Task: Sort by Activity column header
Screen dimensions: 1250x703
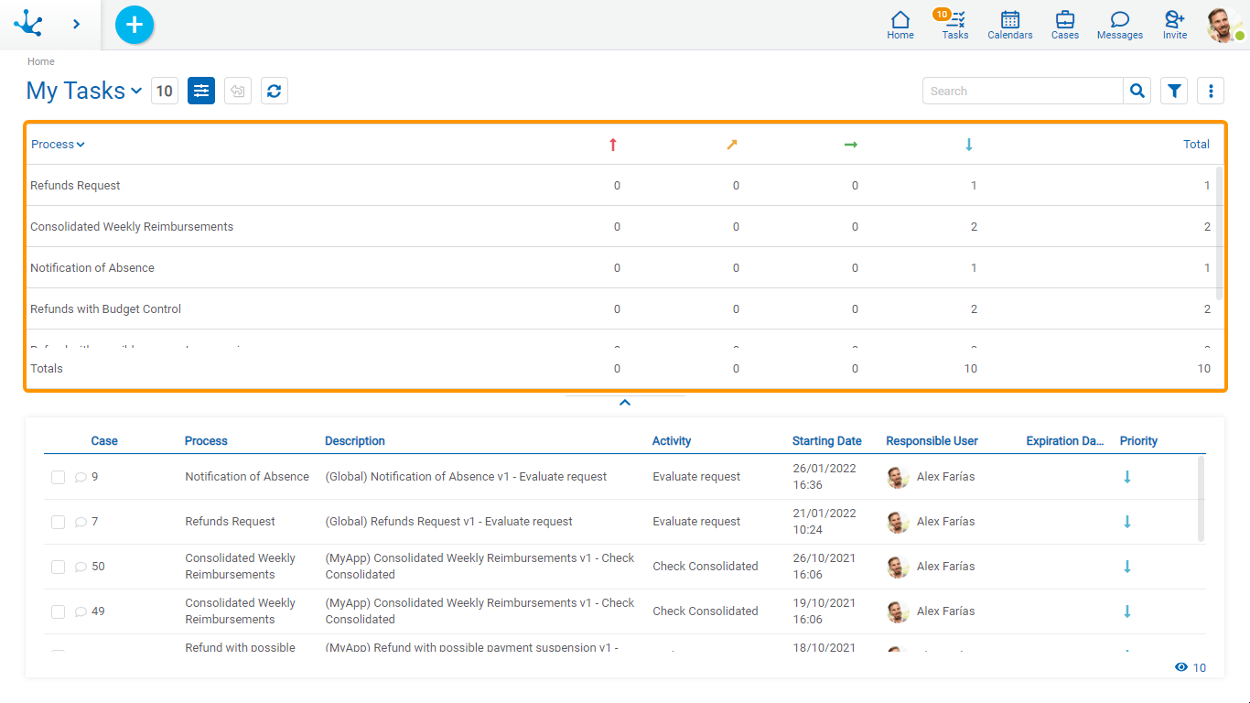Action: click(672, 440)
